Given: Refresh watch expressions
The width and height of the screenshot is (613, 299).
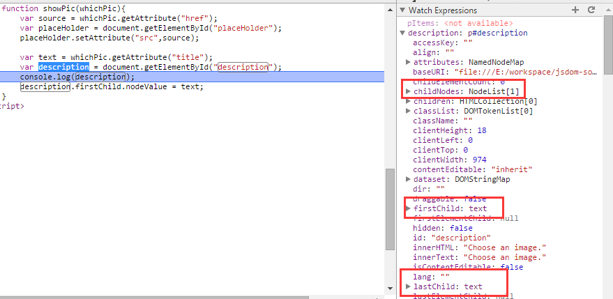Looking at the screenshot, I should pos(591,10).
